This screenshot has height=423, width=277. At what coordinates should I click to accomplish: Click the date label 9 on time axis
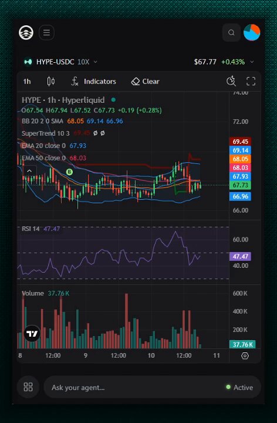coord(86,355)
